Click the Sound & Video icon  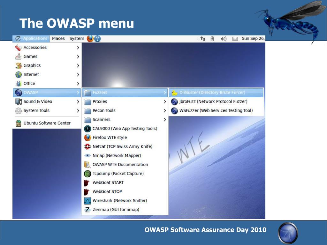(x=18, y=101)
